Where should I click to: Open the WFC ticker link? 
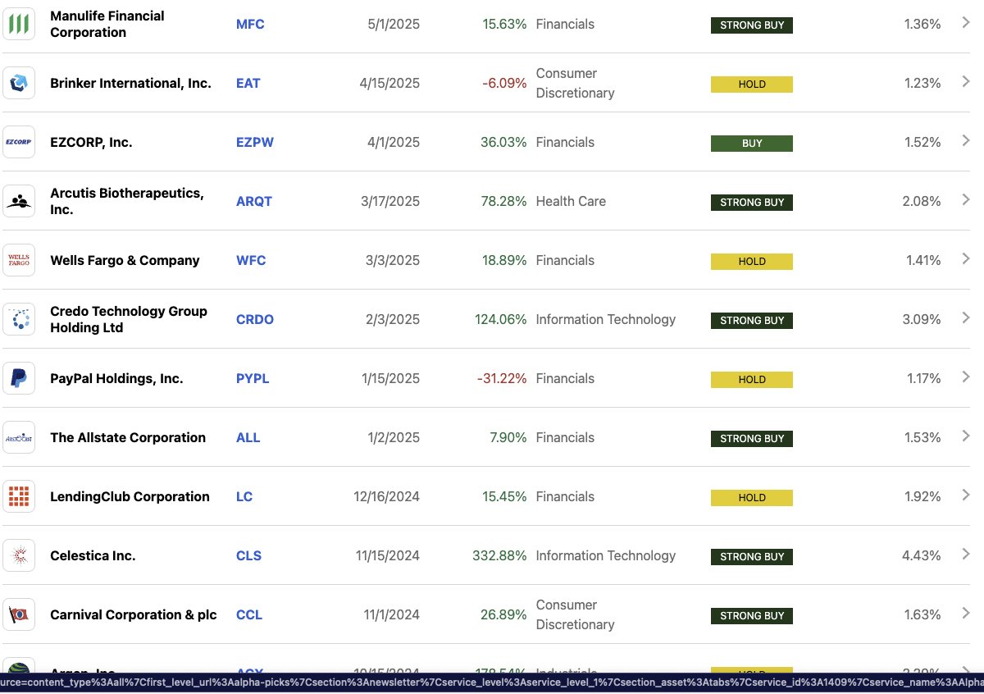tap(251, 261)
